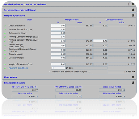The width and height of the screenshot is (139, 119).
Task: Click the Value of the Estimate after Margins total 16 355.49
Action: [x=121, y=71]
